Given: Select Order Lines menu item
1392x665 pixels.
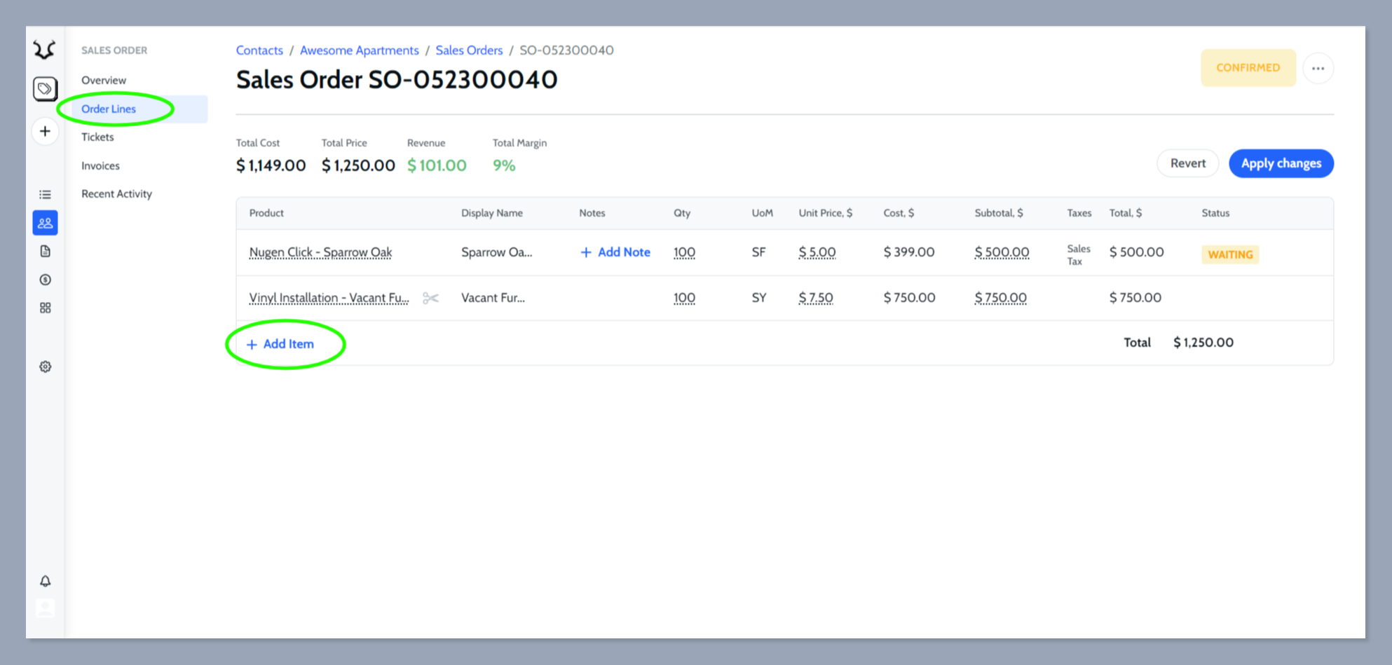Looking at the screenshot, I should (139, 109).
